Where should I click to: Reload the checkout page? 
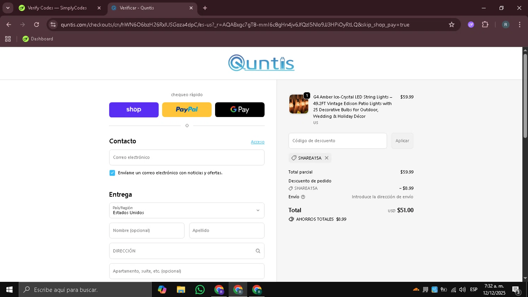[37, 25]
